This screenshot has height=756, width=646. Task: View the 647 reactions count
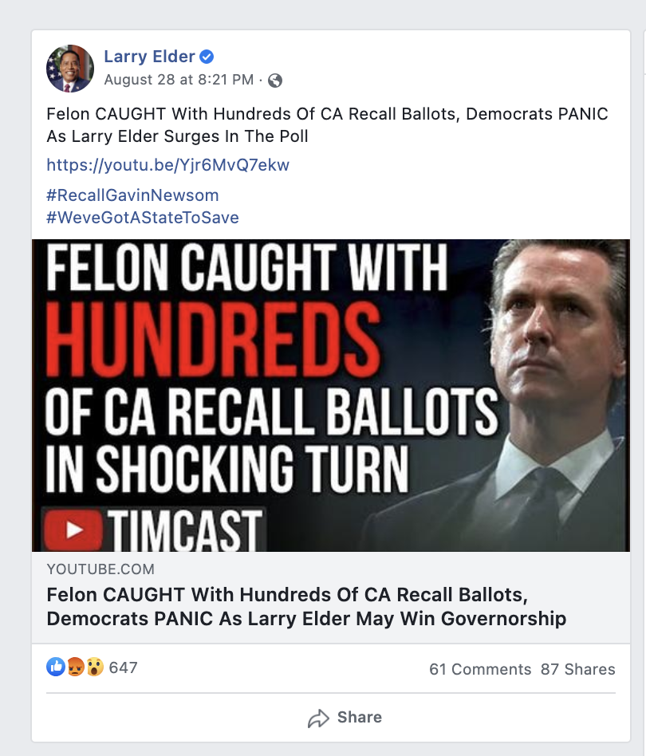(123, 667)
